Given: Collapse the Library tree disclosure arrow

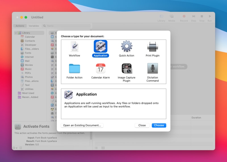Looking at the screenshot, I should pyautogui.click(x=16, y=33).
